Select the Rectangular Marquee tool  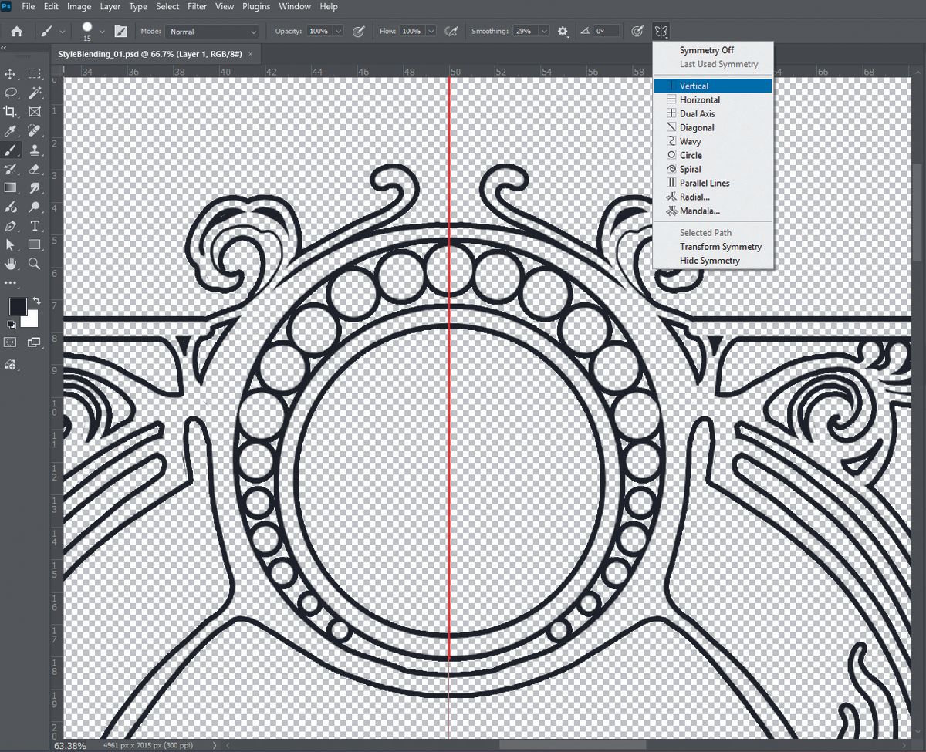click(35, 74)
